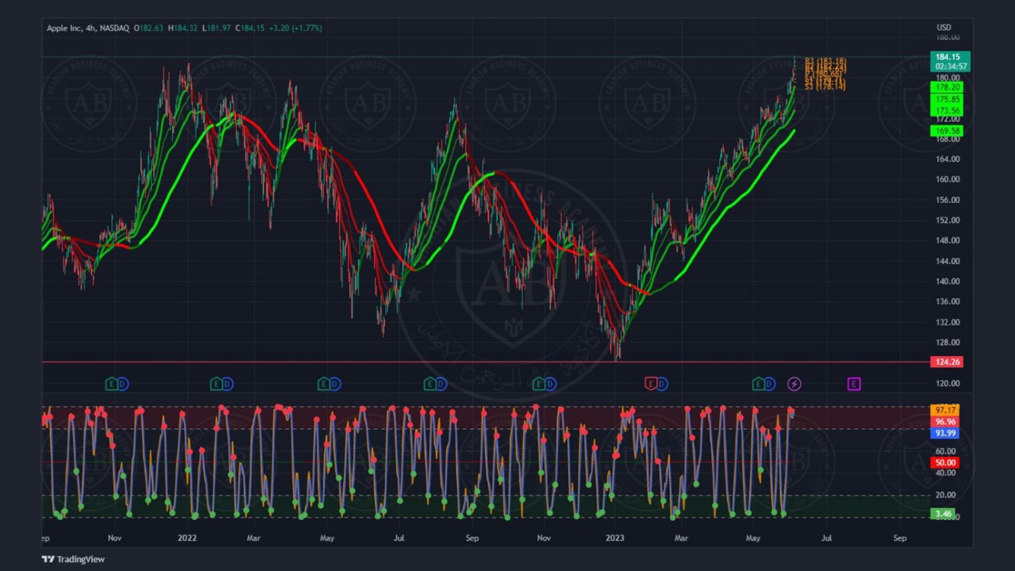Open the purple upcoming earnings E marker
Viewport: 1015px width, 571px height.
(854, 384)
